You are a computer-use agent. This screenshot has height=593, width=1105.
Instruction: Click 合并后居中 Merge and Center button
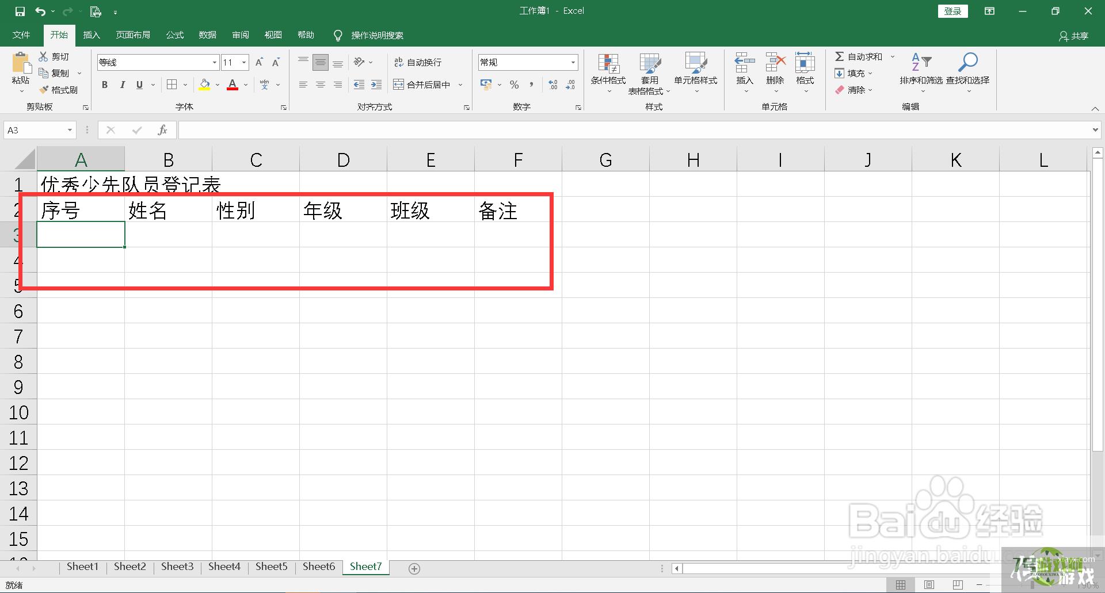[422, 85]
